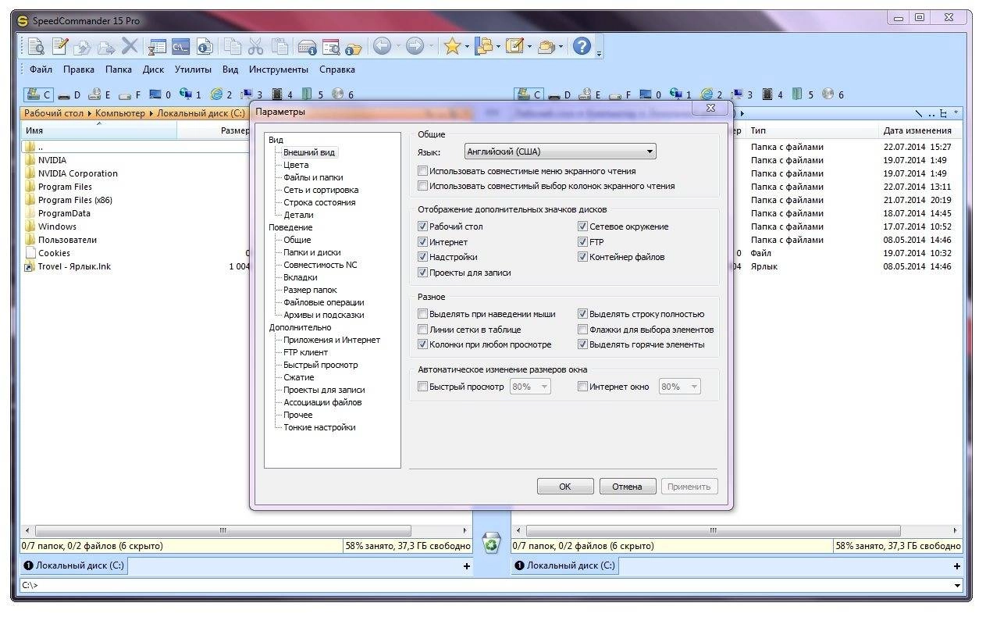Screen dimensions: 986x617
Task: Enable the 'Быстрый просмотр' auto-size checkbox
Action: click(x=422, y=387)
